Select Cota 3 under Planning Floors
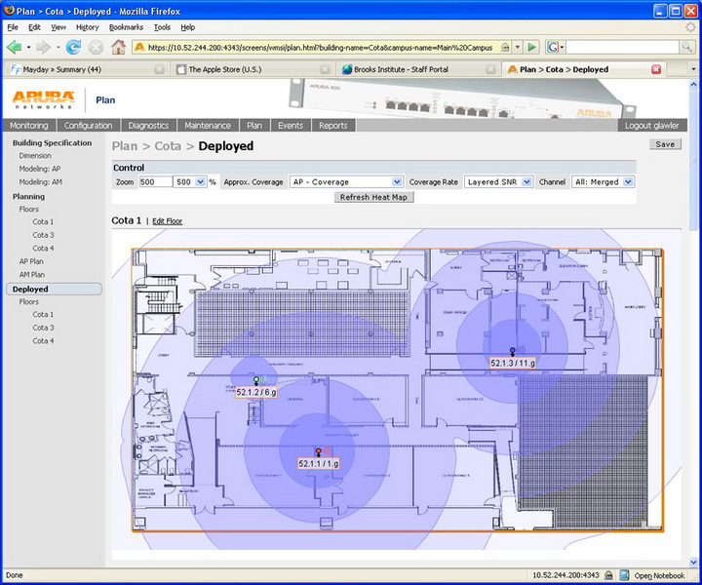 pyautogui.click(x=43, y=235)
